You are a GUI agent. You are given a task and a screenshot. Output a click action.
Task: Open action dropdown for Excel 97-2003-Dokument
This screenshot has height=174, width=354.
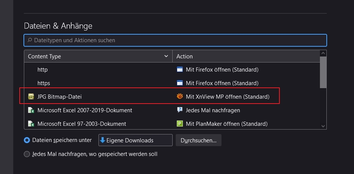(226, 124)
